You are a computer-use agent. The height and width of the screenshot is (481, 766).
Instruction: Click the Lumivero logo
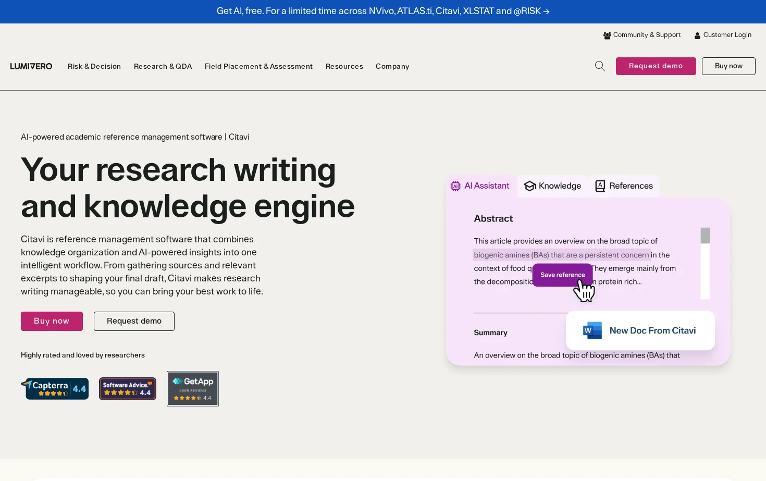(x=31, y=66)
